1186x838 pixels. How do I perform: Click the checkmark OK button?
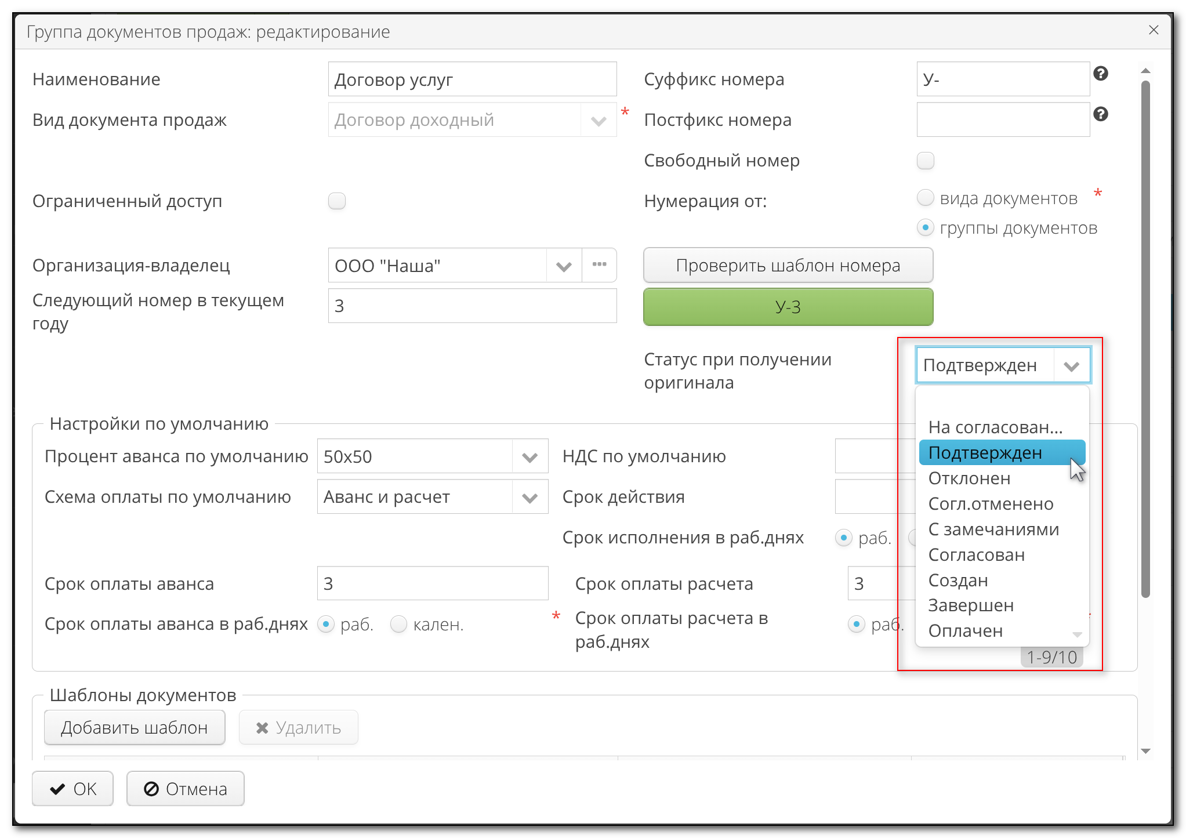pos(72,789)
